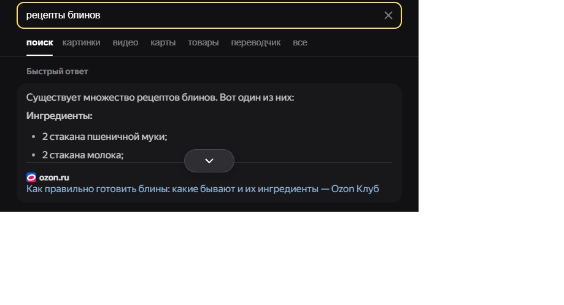564x305 pixels.
Task: Clear the search query with the X icon
Action: (x=388, y=15)
